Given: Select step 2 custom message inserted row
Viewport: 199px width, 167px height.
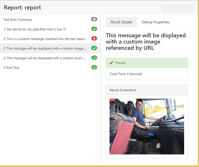Looking at the screenshot, I should point(45,39).
